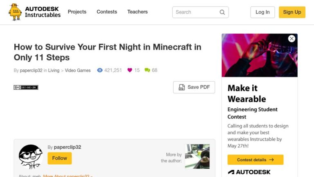Click the Log In button

click(262, 12)
